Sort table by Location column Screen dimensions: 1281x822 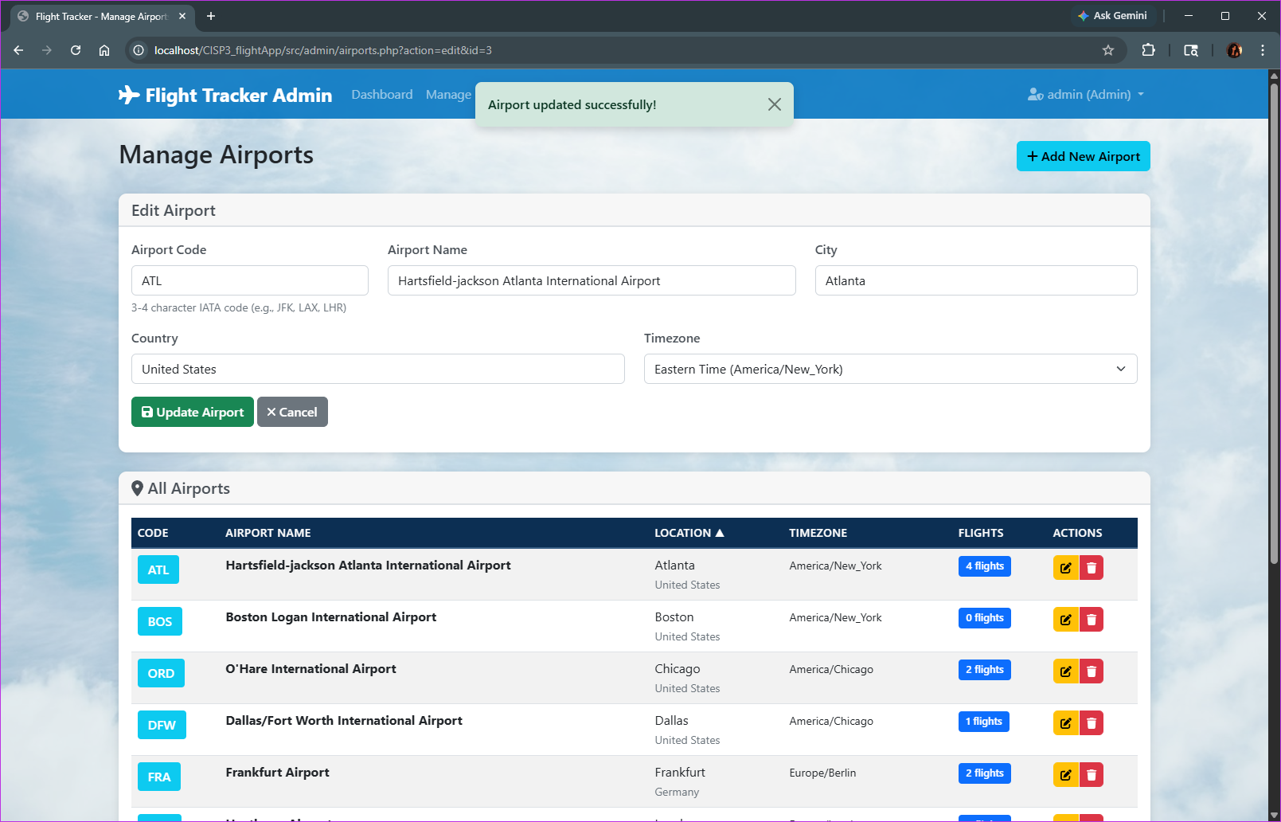[689, 533]
